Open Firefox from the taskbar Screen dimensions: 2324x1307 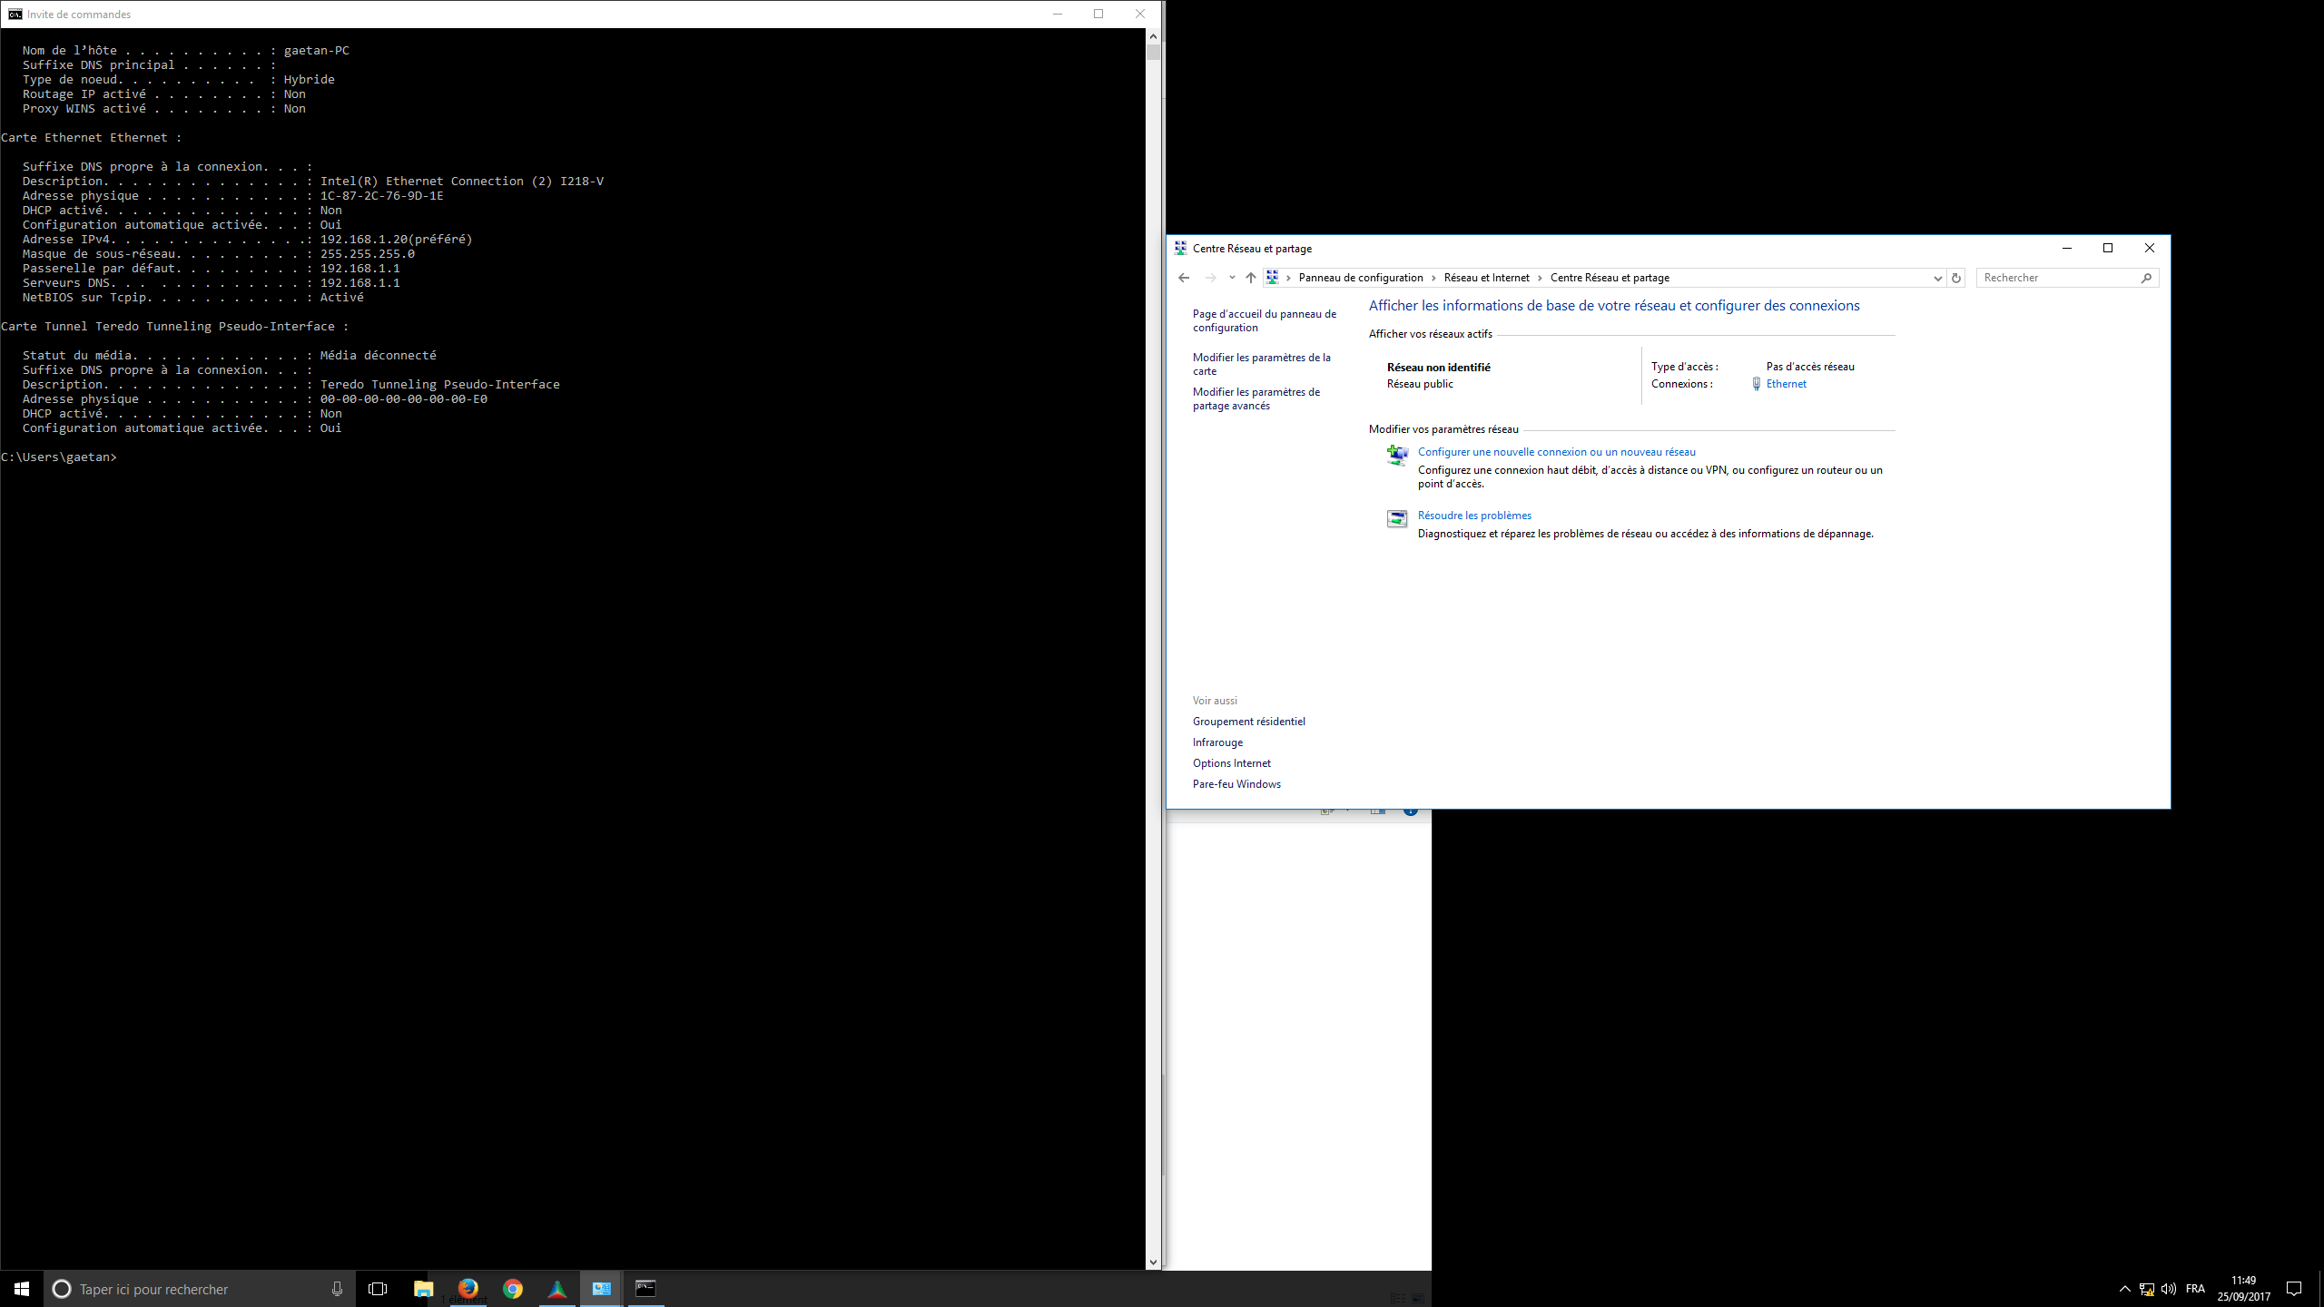coord(468,1288)
